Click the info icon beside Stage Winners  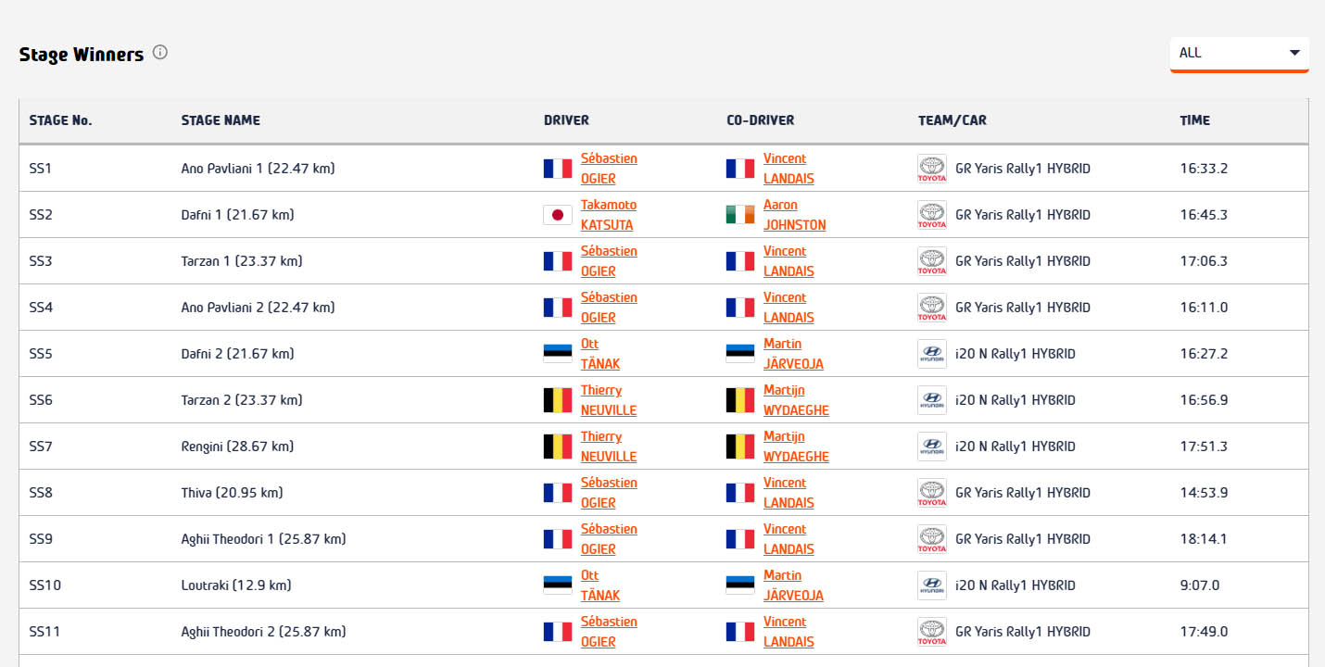pos(160,53)
